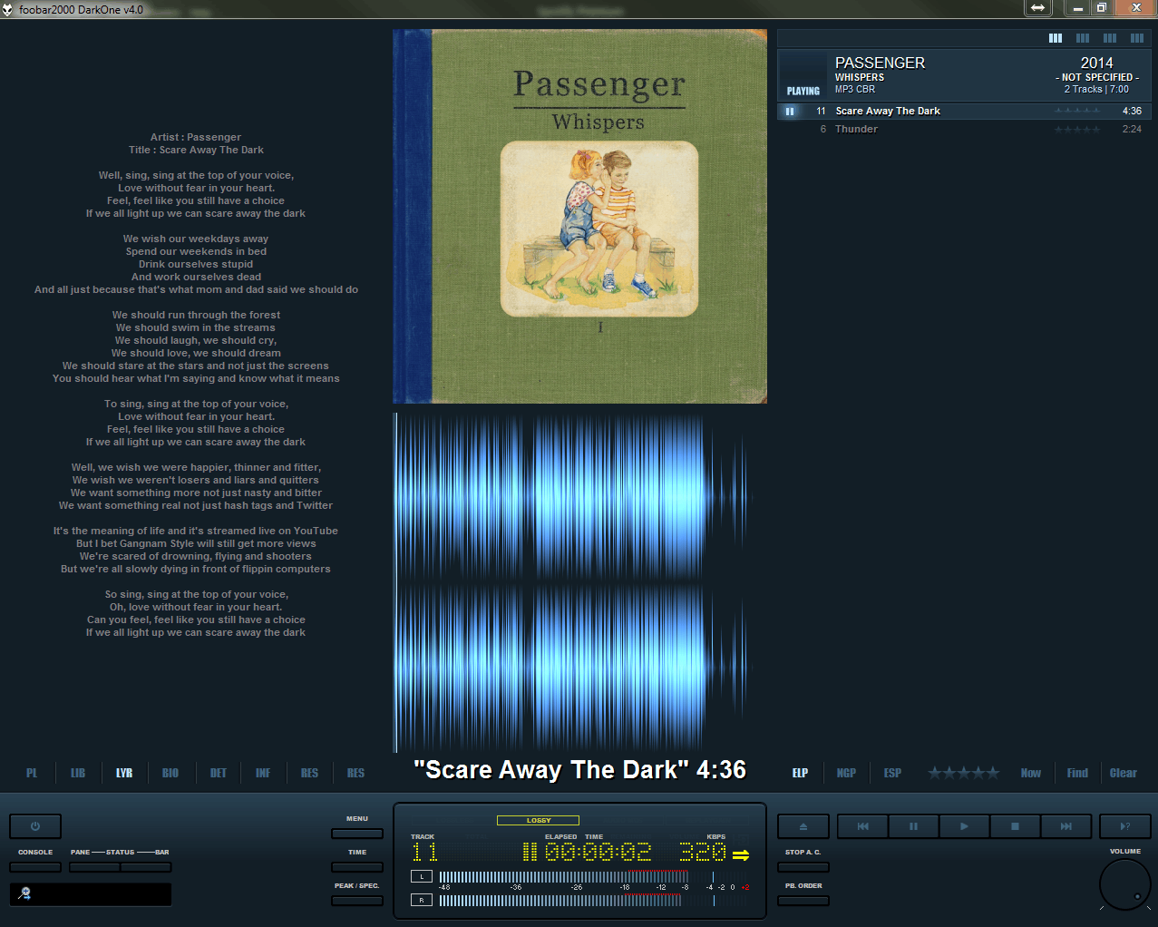Click the 320 KBPS readout
Viewport: 1158px width, 927px height.
click(x=703, y=852)
